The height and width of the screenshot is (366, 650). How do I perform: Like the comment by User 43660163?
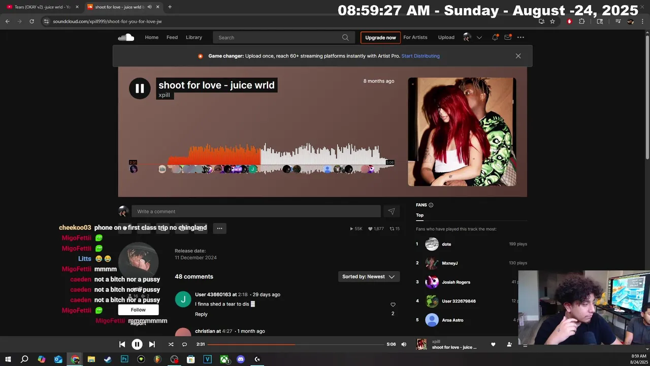(x=393, y=304)
